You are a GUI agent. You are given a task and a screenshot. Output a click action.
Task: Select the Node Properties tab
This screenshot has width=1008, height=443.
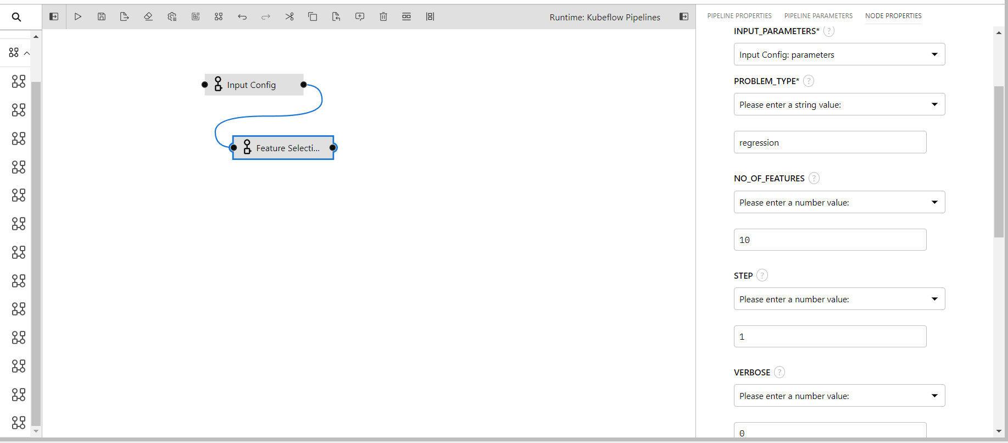pos(893,16)
